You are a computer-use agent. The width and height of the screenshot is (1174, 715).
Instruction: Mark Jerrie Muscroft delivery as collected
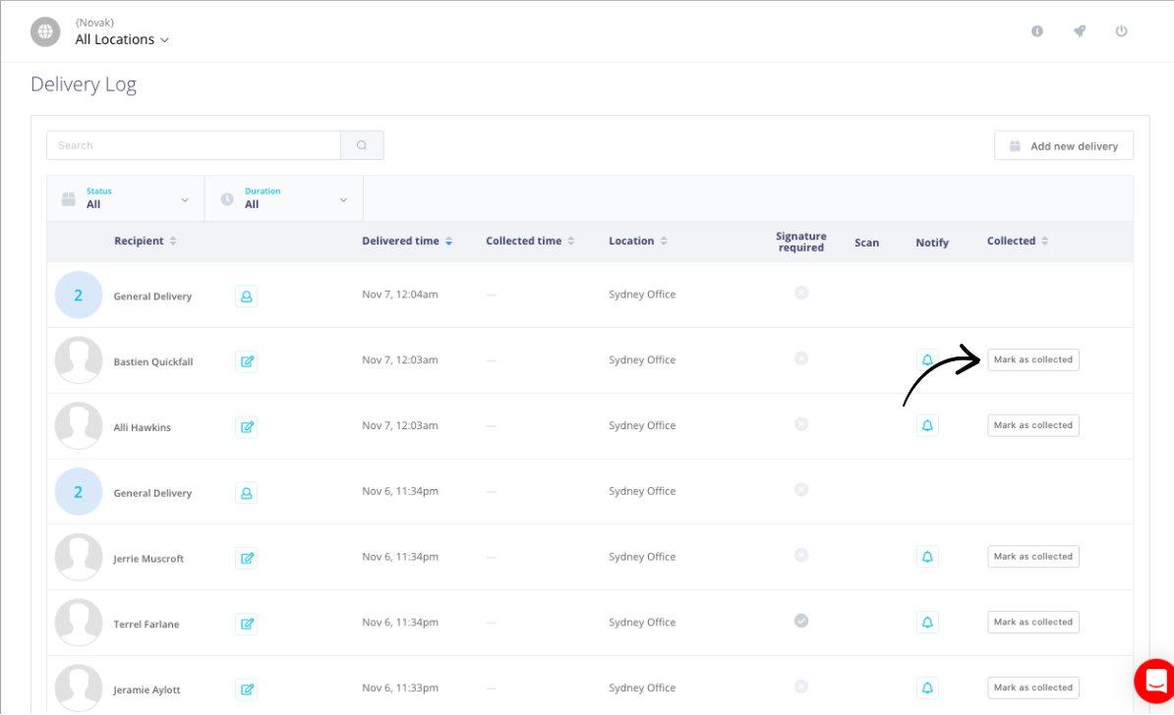point(1033,557)
